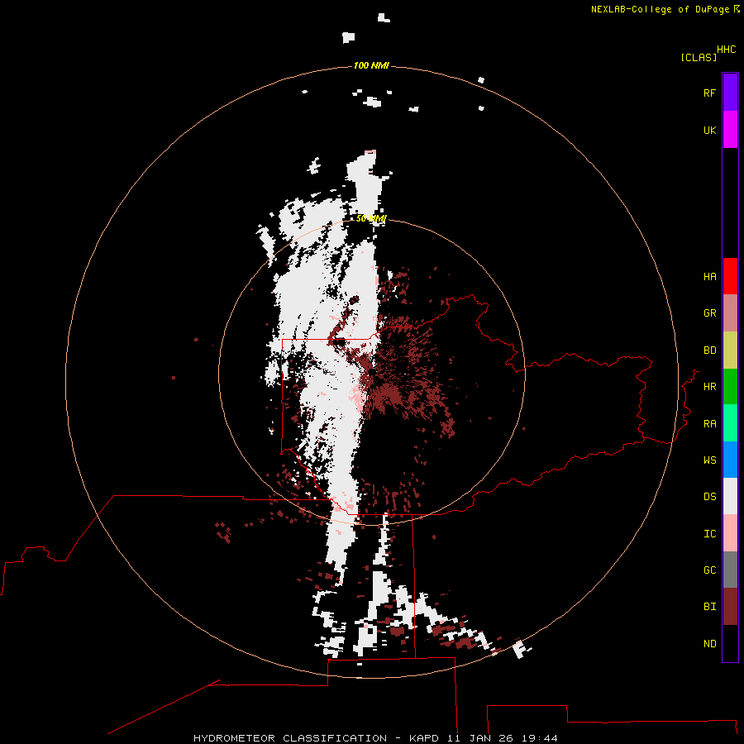744x744 pixels.
Task: Click the ND legend label
Action: coord(709,644)
